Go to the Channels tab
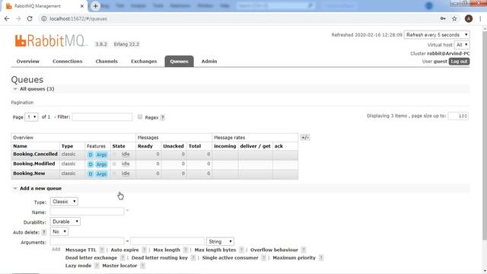 pos(107,61)
